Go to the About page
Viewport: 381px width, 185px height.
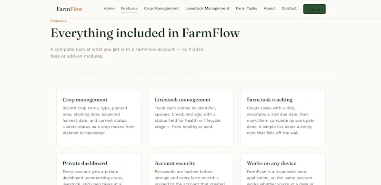tap(269, 8)
